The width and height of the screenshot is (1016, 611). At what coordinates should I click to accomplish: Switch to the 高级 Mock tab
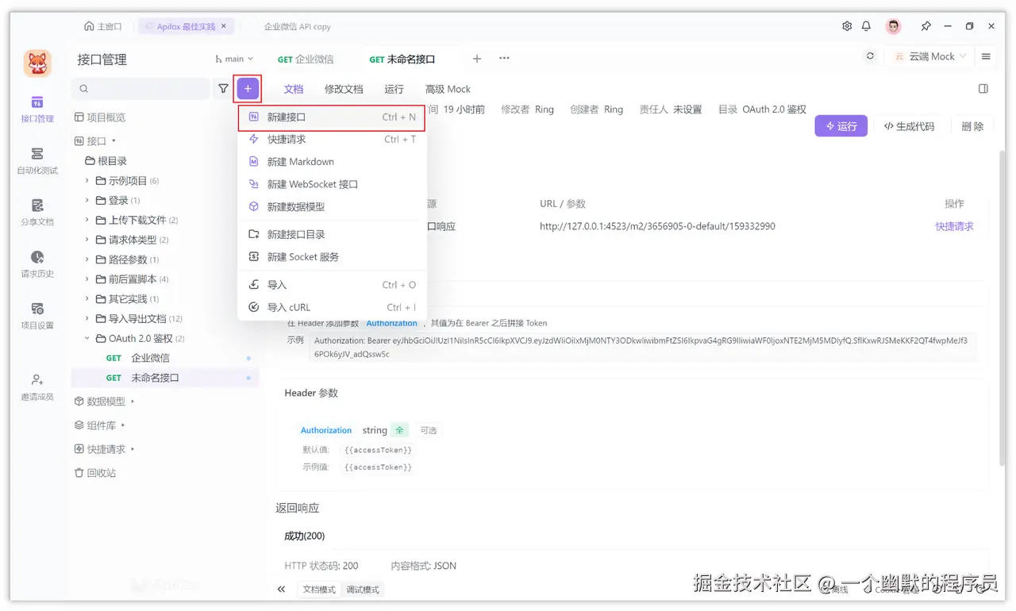coord(448,89)
